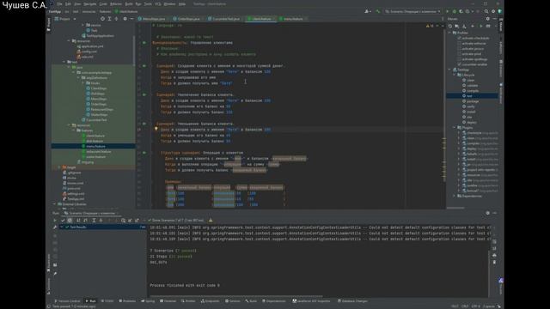Toggle the third Maven profile checkbox

tap(459, 49)
